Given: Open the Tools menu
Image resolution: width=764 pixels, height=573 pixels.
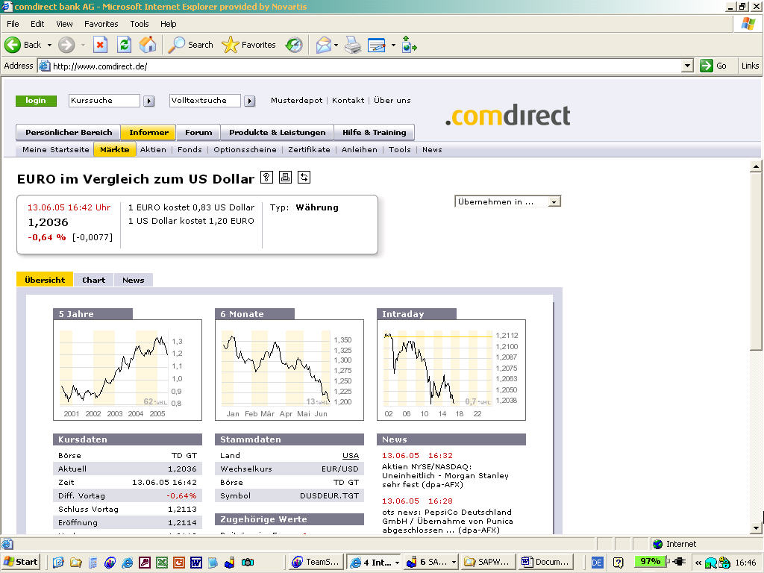Looking at the screenshot, I should 139,24.
